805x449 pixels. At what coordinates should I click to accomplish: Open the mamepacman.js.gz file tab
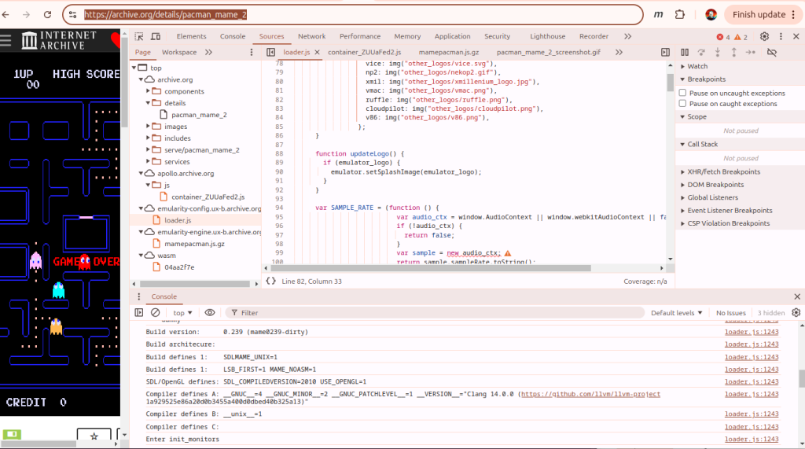click(449, 52)
